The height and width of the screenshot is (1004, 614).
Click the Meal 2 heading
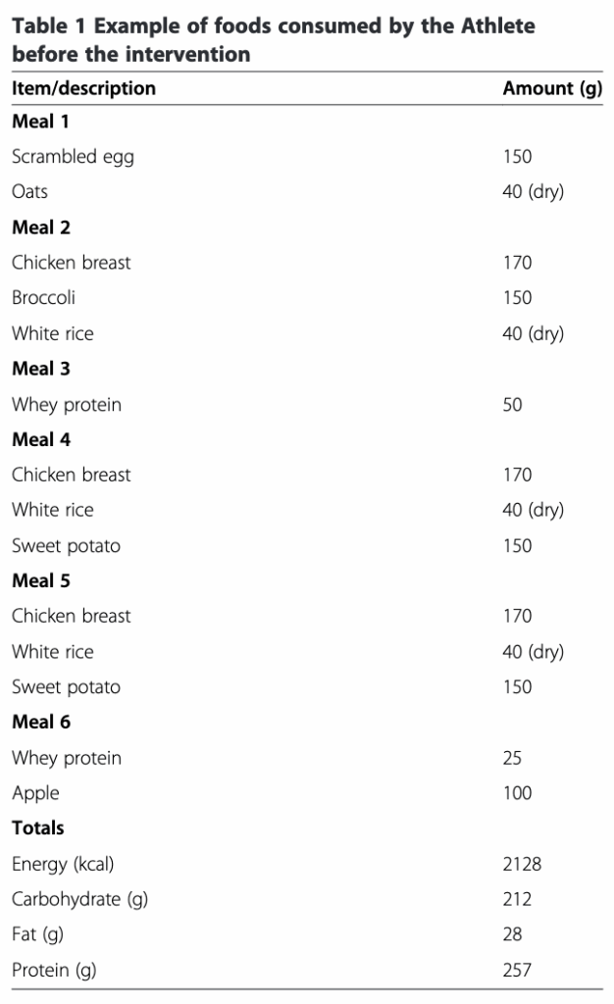41,227
